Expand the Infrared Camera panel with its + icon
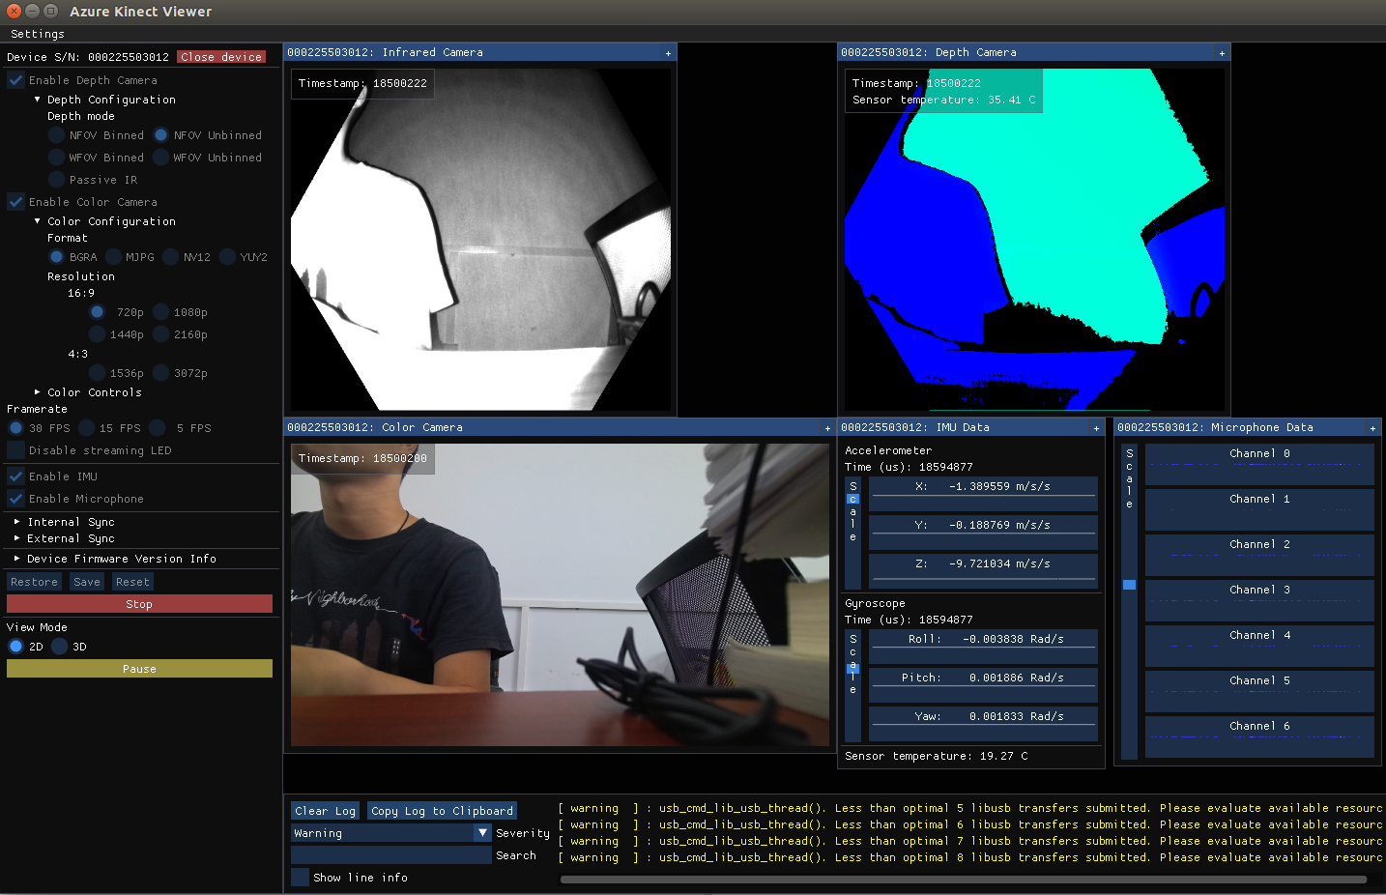The height and width of the screenshot is (895, 1386). point(668,52)
